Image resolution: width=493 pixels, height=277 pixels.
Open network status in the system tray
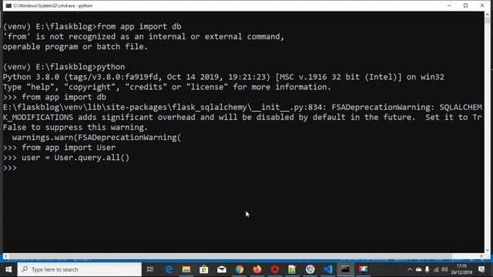(x=436, y=269)
